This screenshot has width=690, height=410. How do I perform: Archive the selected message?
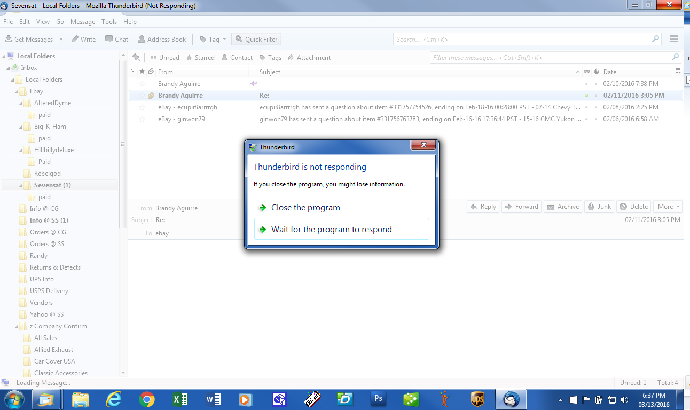click(x=563, y=207)
